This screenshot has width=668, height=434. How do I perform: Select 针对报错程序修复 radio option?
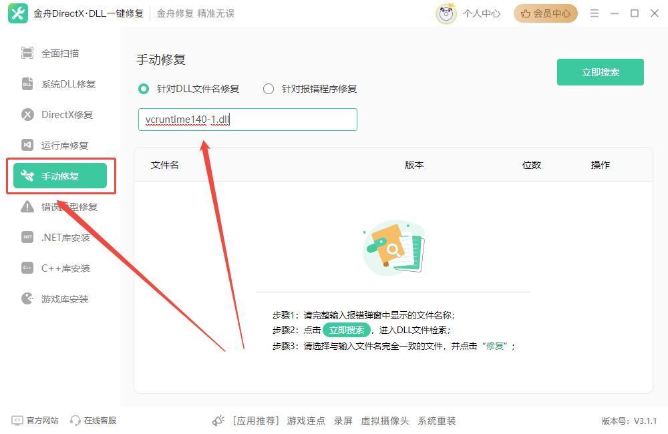click(269, 89)
